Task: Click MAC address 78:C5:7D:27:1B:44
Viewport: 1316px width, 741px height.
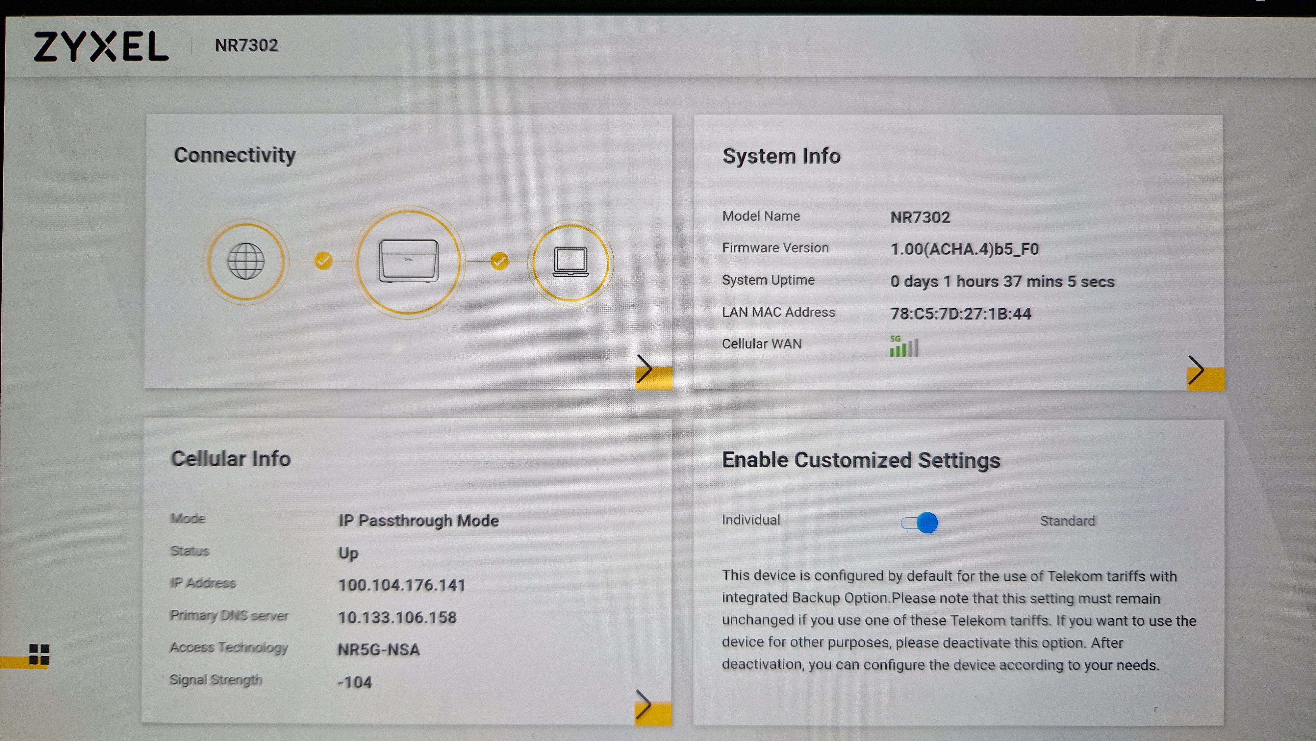Action: (960, 314)
